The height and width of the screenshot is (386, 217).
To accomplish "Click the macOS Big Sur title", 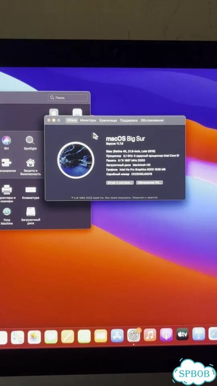I will click(125, 138).
